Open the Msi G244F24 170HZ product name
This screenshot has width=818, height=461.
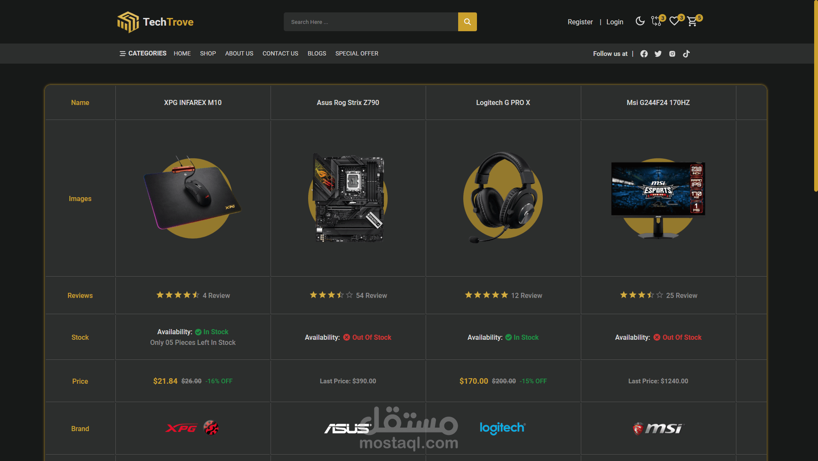pyautogui.click(x=658, y=102)
